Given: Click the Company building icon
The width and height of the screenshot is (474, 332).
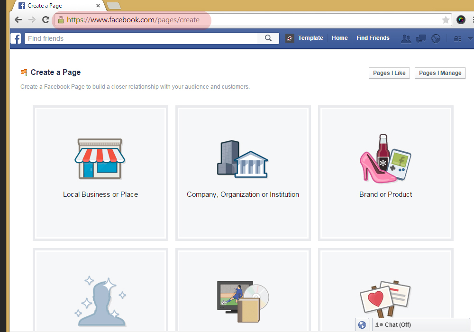Looking at the screenshot, I should point(242,159).
